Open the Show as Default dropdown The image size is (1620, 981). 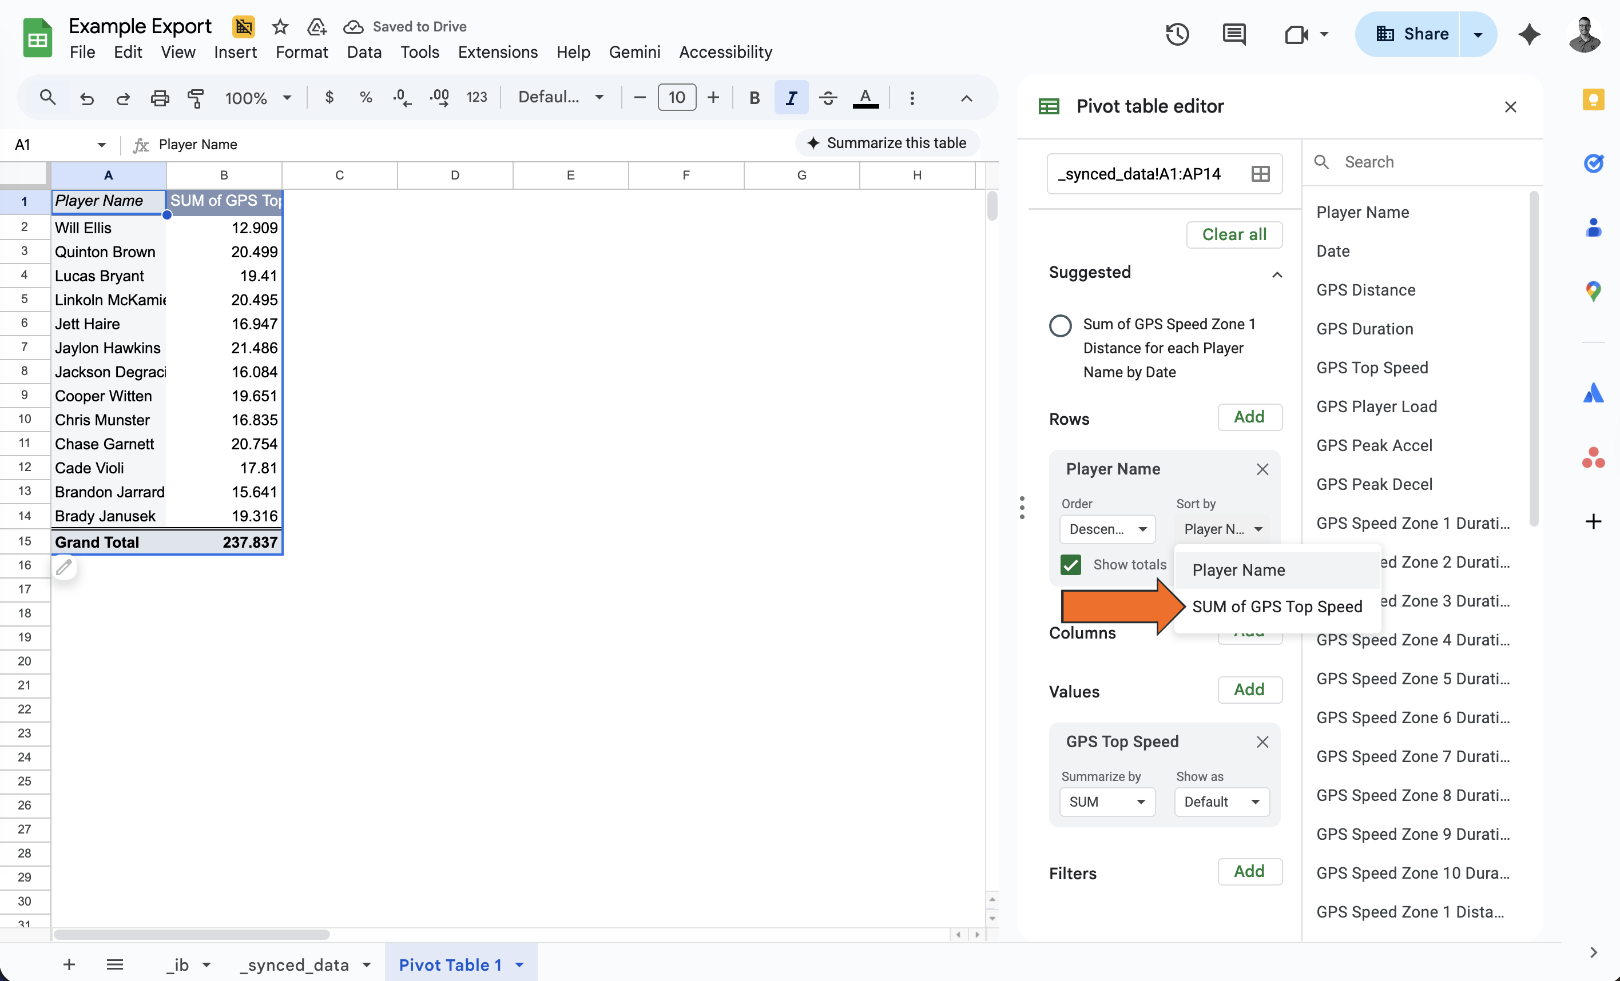coord(1222,801)
